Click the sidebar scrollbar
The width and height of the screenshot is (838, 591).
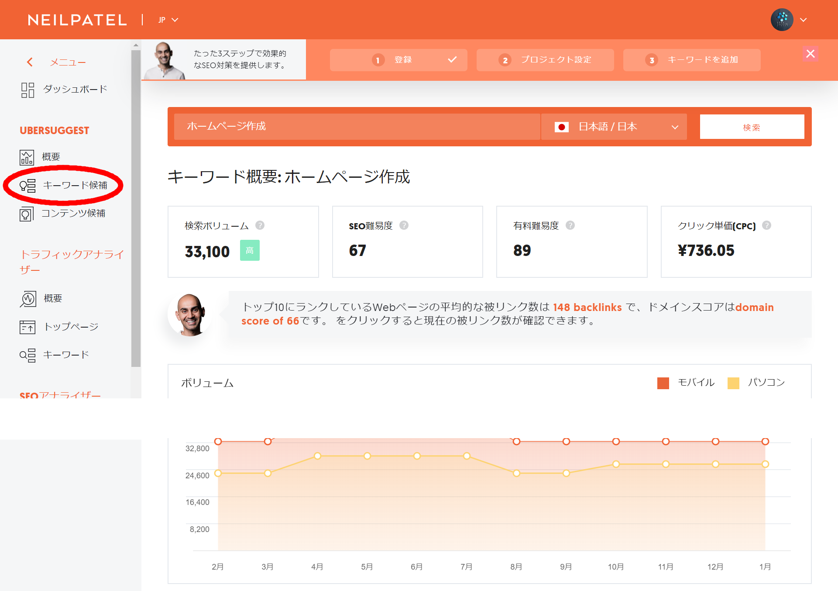(x=136, y=207)
